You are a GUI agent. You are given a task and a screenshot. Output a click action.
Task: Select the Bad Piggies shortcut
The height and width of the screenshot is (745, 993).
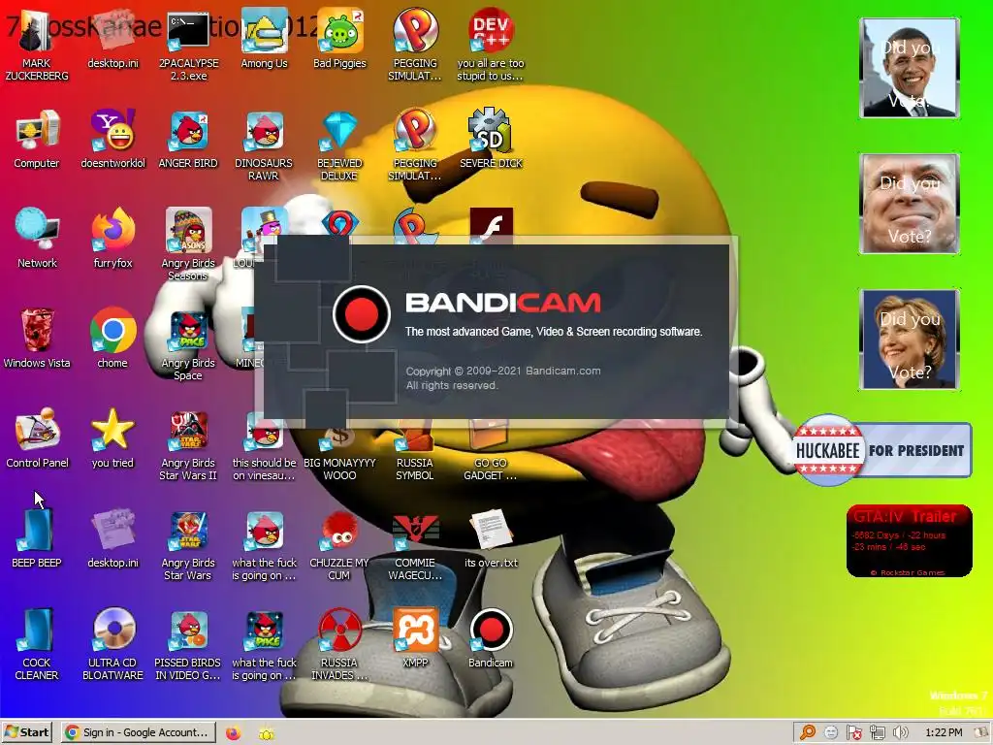pos(339,39)
